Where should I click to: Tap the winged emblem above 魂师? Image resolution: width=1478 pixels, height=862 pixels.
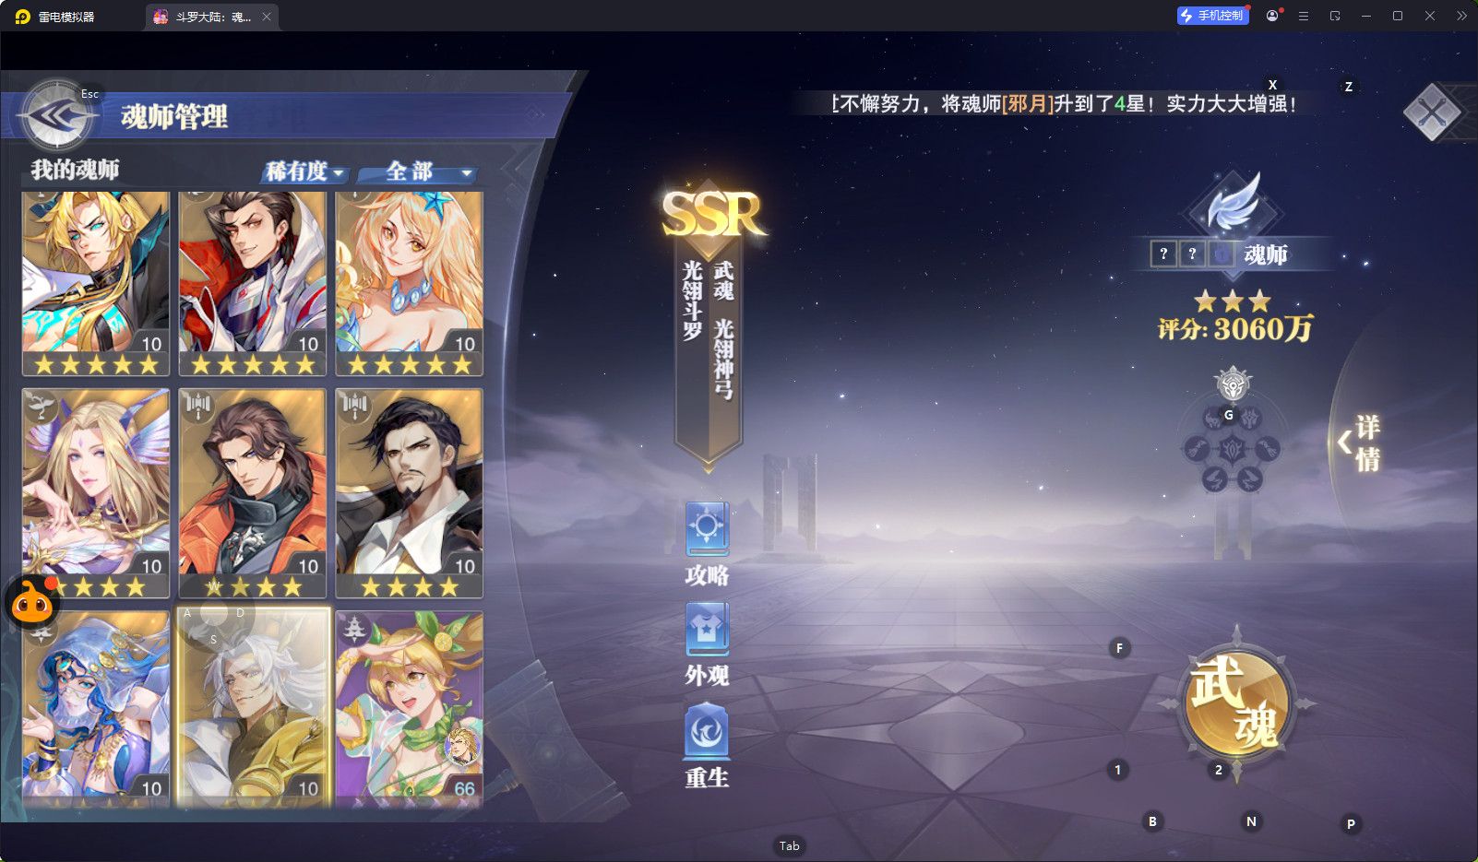[1234, 203]
